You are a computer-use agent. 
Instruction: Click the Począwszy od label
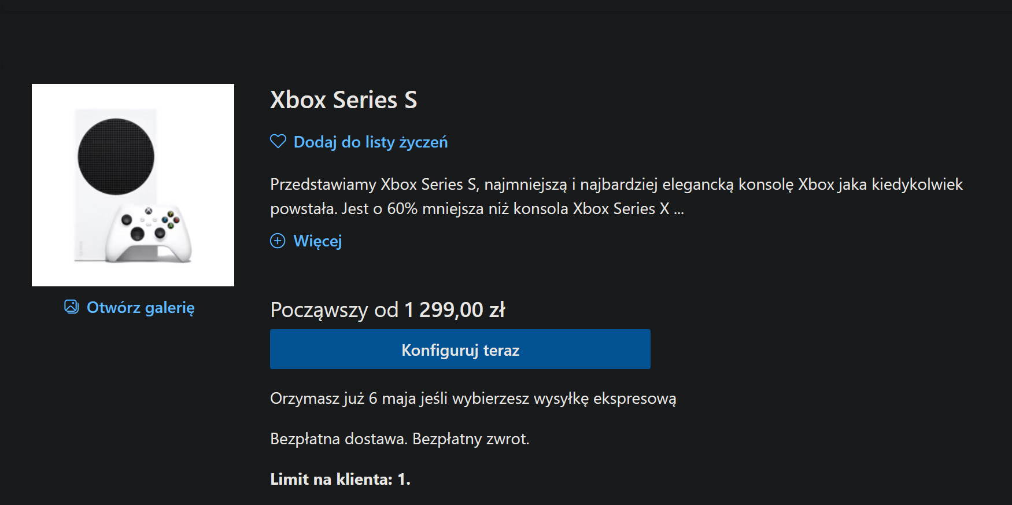334,311
